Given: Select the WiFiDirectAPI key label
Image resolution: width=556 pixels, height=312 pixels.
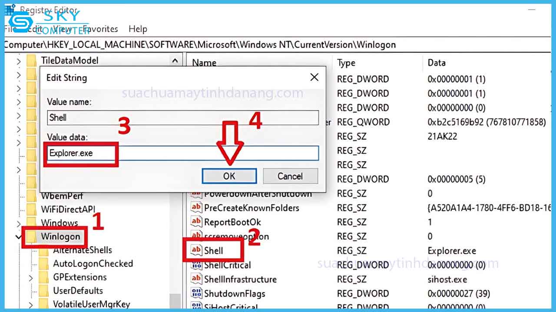Looking at the screenshot, I should [68, 210].
